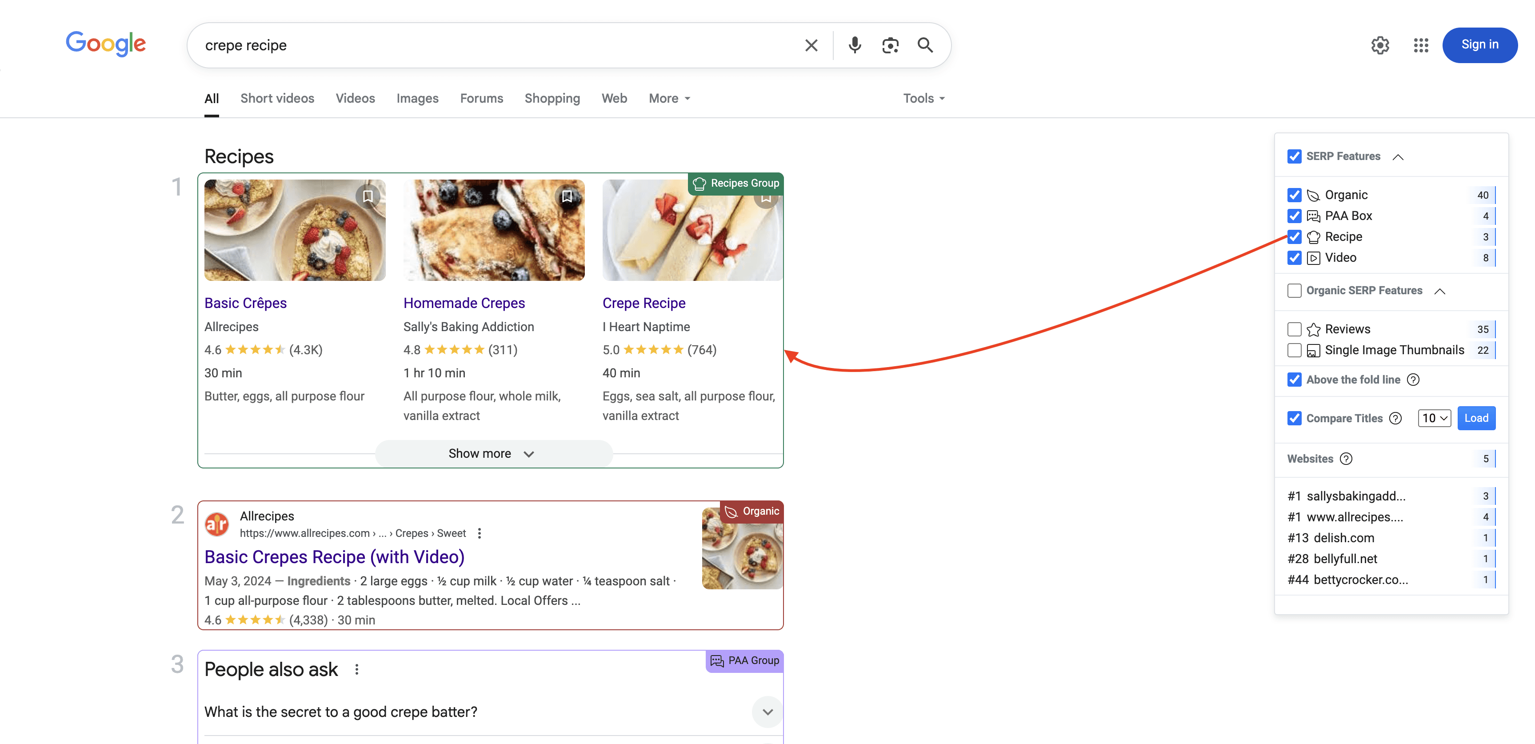Bookmark the Homemade Crepes recipe
The width and height of the screenshot is (1535, 744).
point(567,196)
